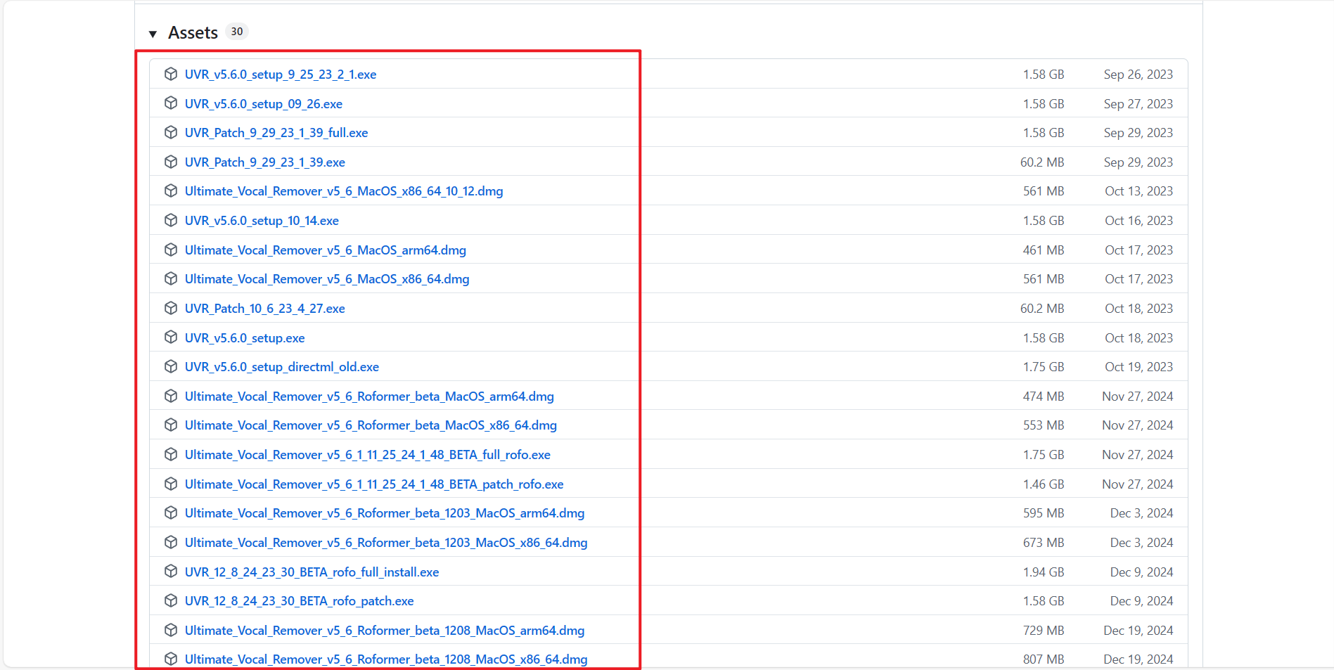
Task: Open the Roformer_beta_1203_MacOS_arm64.dmg link
Action: point(385,513)
